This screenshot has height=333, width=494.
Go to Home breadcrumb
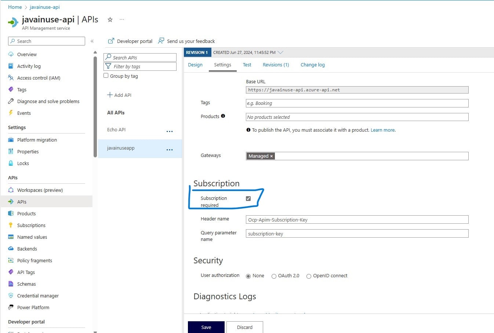click(x=15, y=7)
